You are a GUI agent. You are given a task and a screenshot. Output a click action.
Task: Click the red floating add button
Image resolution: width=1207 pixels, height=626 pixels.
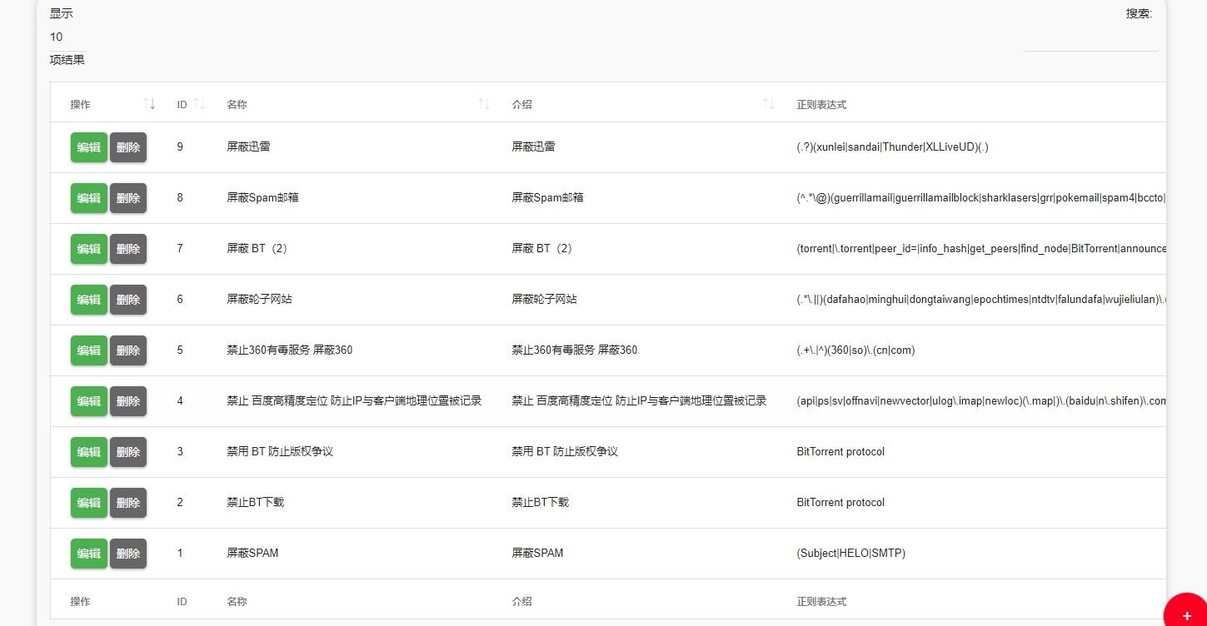click(x=1187, y=614)
